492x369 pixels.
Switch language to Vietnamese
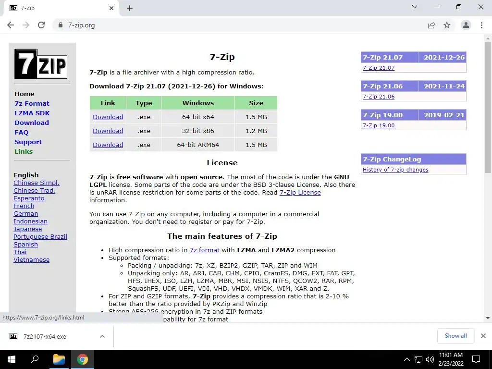[31, 260]
